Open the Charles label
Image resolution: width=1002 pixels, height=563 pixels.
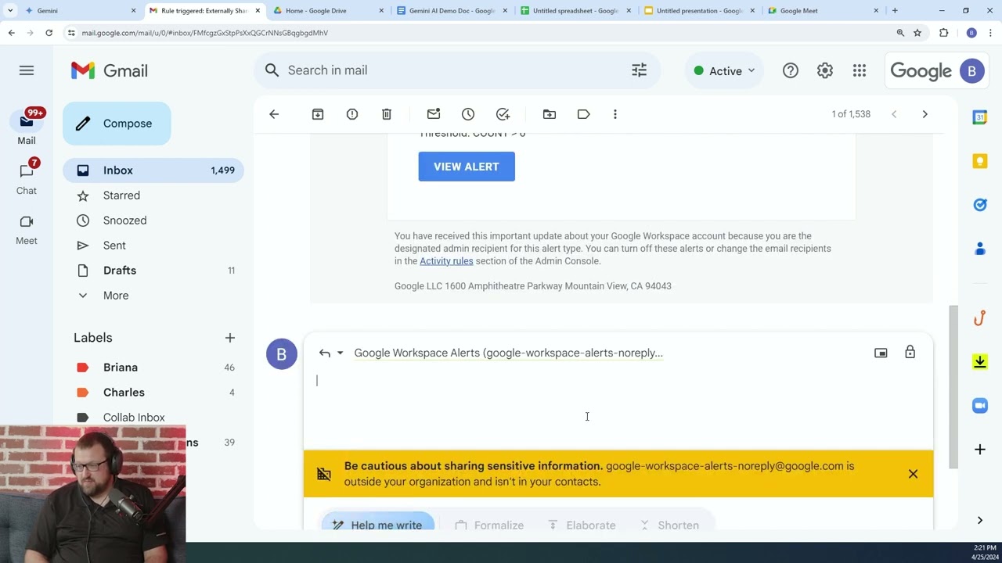(x=153, y=393)
